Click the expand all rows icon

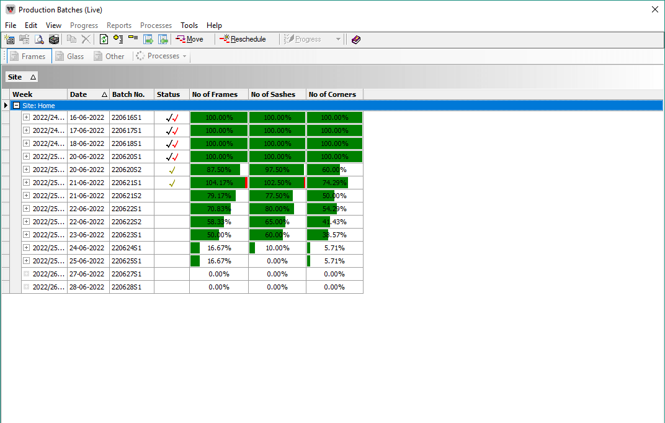point(118,39)
